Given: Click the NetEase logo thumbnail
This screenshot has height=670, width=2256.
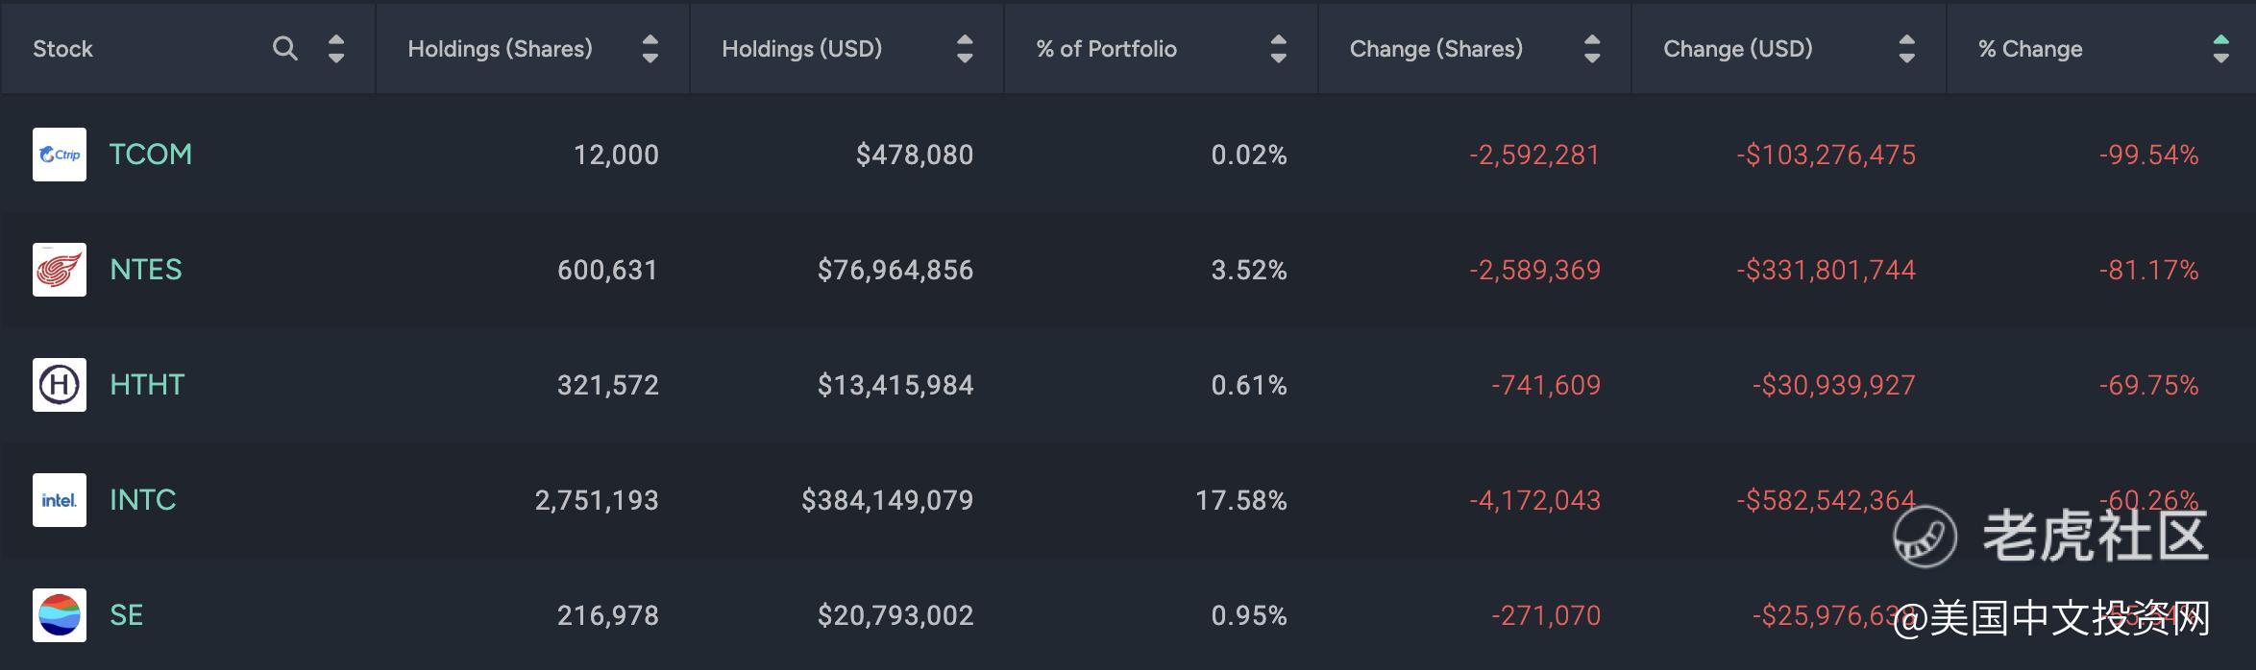Looking at the screenshot, I should 60,270.
